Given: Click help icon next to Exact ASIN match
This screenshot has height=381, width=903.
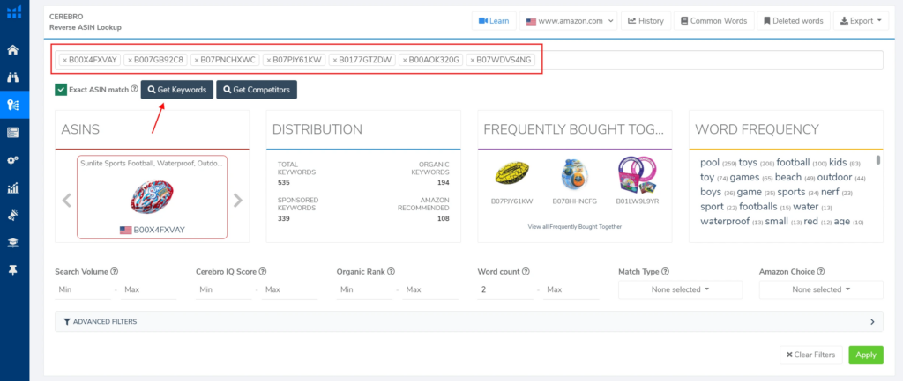Looking at the screenshot, I should 134,89.
